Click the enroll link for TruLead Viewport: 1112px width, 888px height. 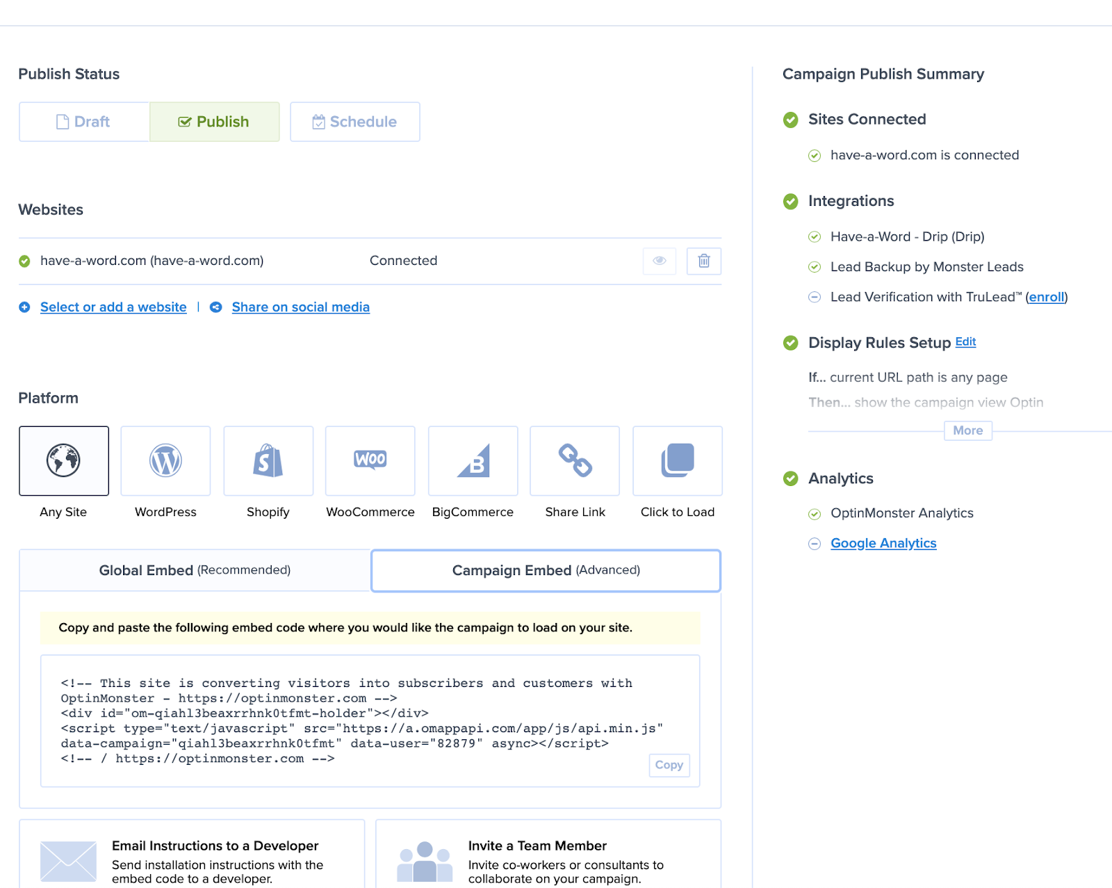pos(1047,297)
